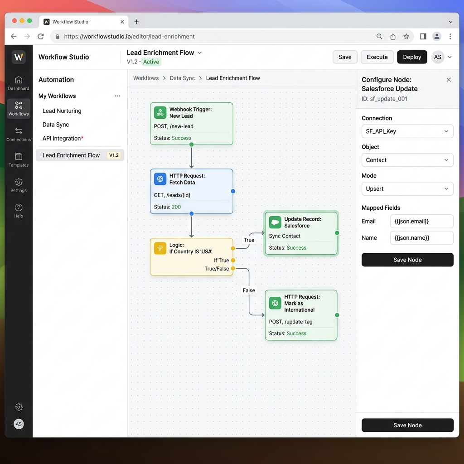464x464 pixels.
Task: Open Templates from the sidebar
Action: pyautogui.click(x=19, y=159)
